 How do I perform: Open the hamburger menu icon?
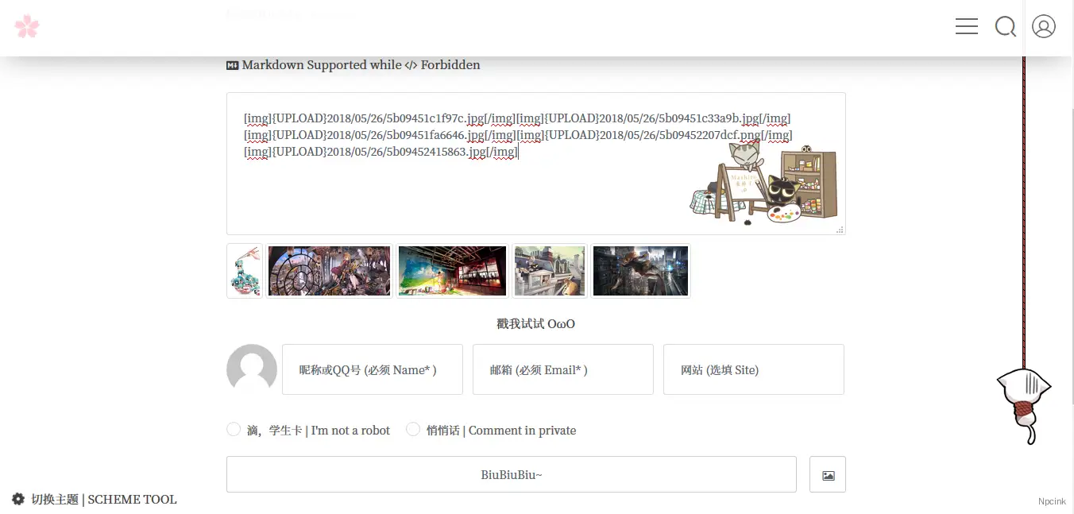click(966, 26)
